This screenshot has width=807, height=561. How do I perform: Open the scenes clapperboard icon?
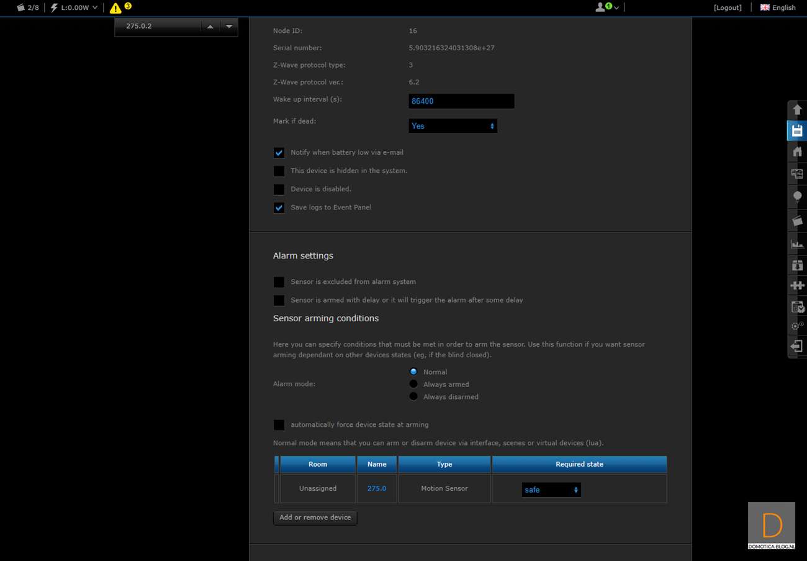pos(797,221)
